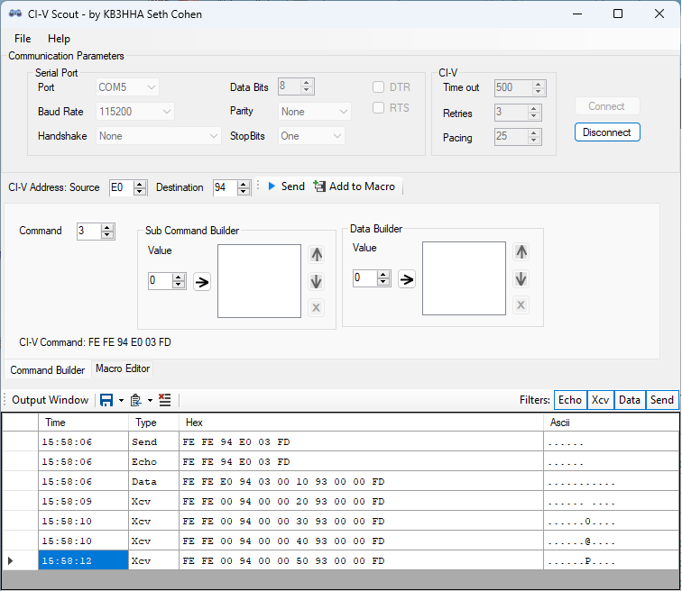
Task: Click the Source address E0 field
Action: click(x=122, y=187)
